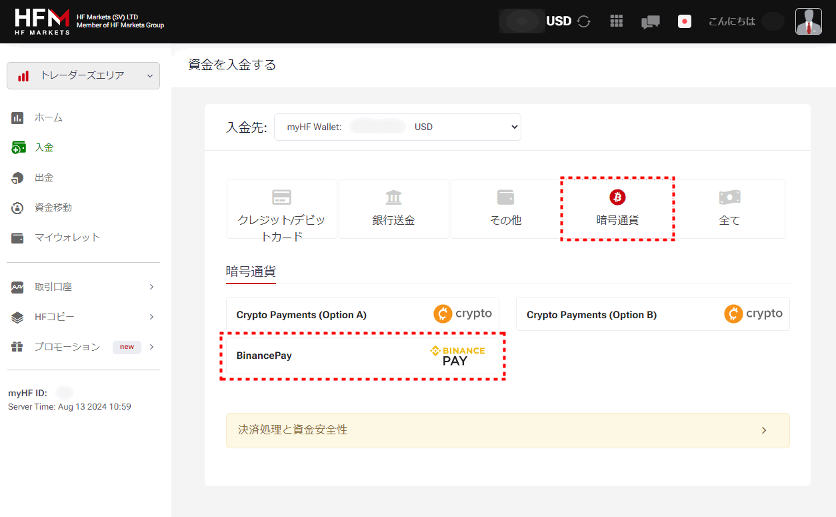Click the 資金移動 transfer icon

pos(18,208)
